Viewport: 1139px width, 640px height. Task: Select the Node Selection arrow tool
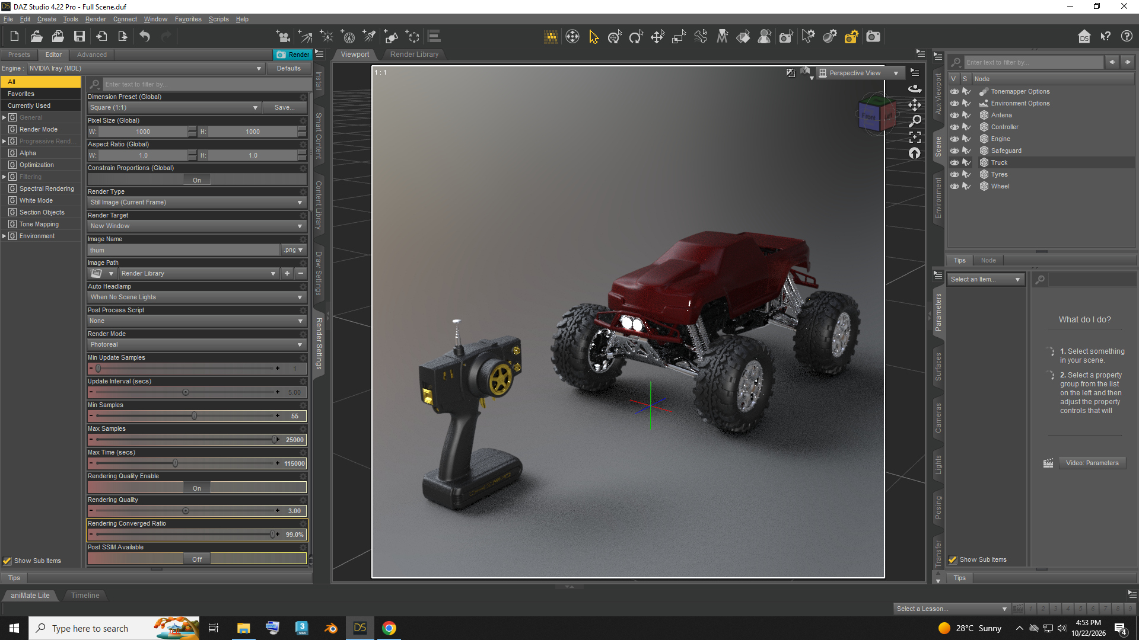pyautogui.click(x=593, y=37)
